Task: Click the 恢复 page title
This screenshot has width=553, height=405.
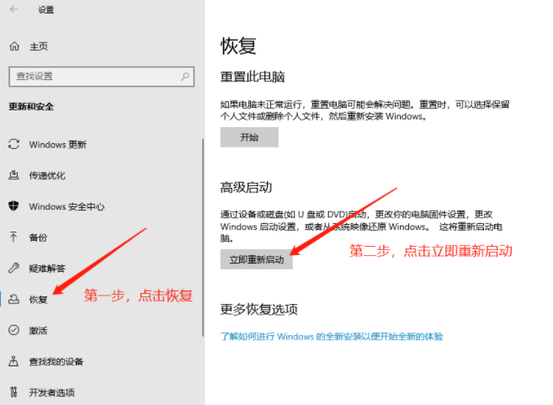Action: 238,46
